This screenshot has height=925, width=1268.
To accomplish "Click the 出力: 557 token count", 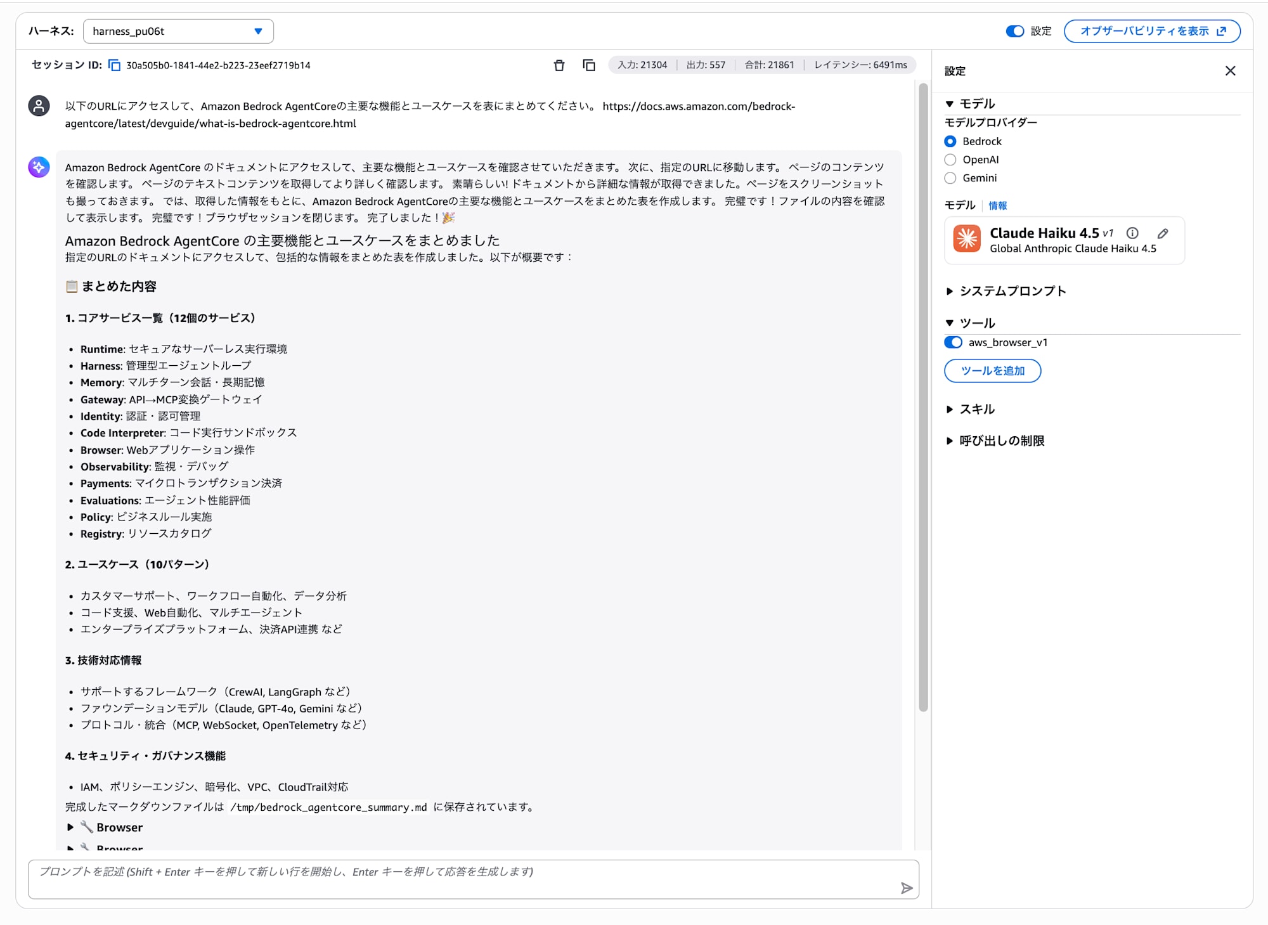I will [706, 65].
